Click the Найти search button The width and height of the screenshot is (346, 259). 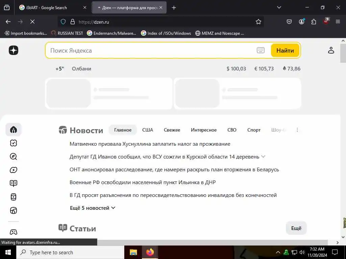(285, 51)
